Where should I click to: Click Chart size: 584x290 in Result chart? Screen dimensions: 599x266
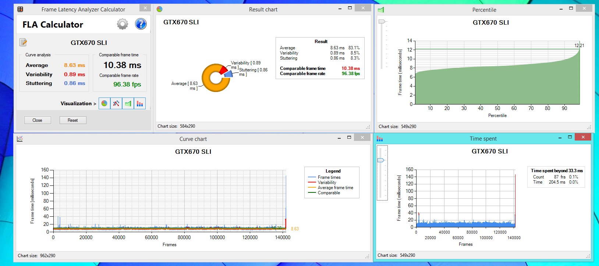pyautogui.click(x=177, y=126)
